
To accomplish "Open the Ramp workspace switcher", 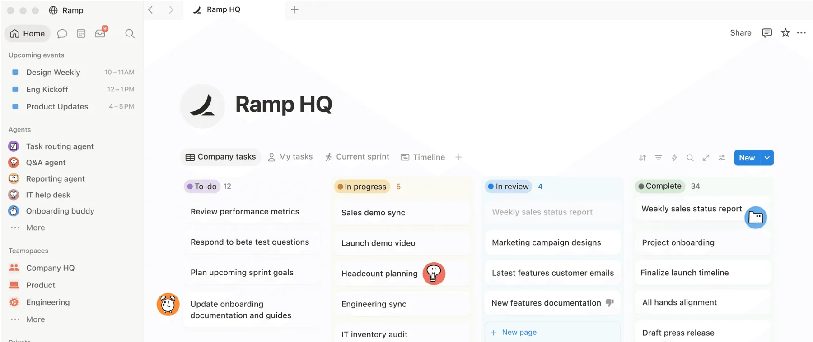I will click(66, 10).
